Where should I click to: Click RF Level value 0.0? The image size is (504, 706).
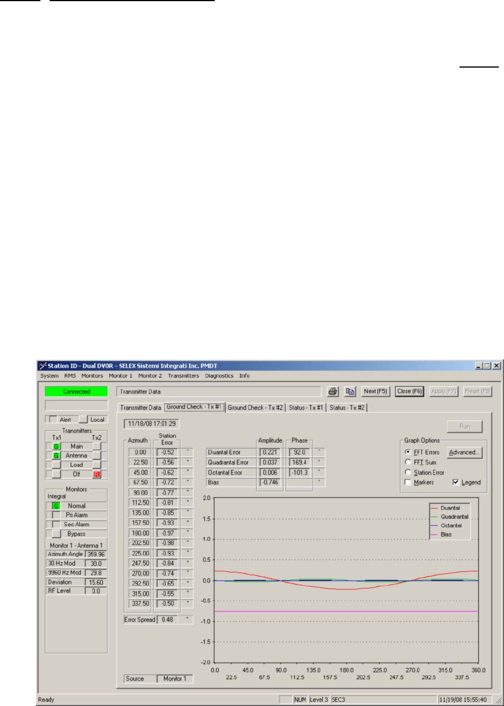96,591
